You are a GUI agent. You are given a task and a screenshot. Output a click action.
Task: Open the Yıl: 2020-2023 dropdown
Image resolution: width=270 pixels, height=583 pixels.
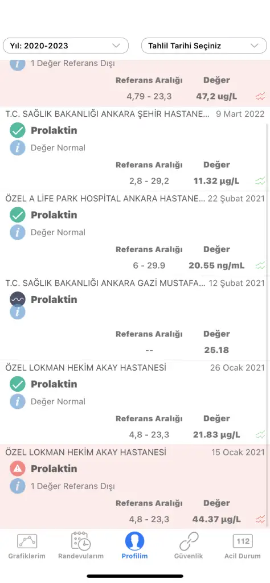(x=66, y=46)
